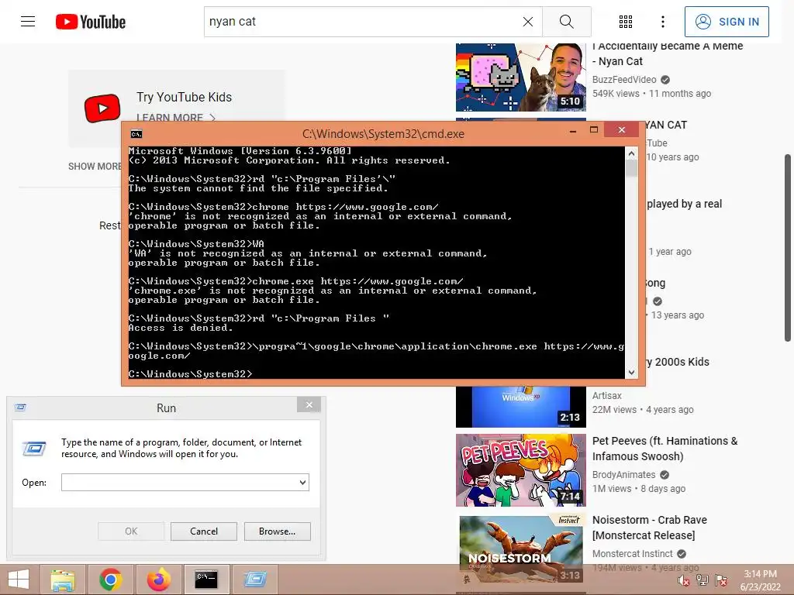Open 'I Accidentally Became A Meme' video thumbnail
Image resolution: width=794 pixels, height=595 pixels.
520,77
